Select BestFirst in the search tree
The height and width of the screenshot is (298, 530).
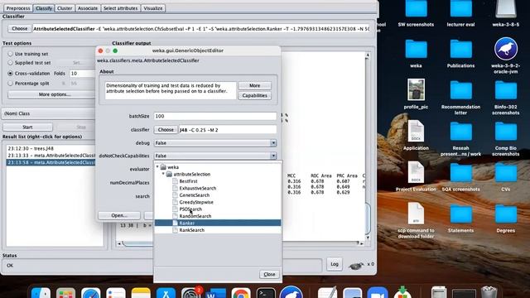pyautogui.click(x=188, y=181)
